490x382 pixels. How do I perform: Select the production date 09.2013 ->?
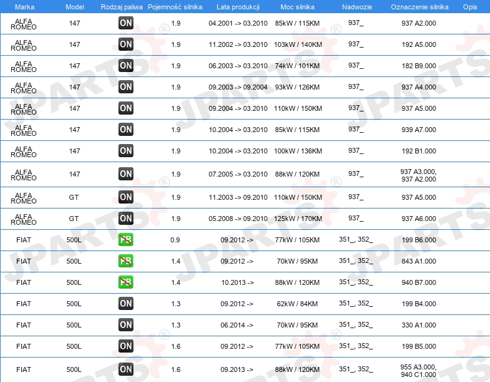coord(237,369)
